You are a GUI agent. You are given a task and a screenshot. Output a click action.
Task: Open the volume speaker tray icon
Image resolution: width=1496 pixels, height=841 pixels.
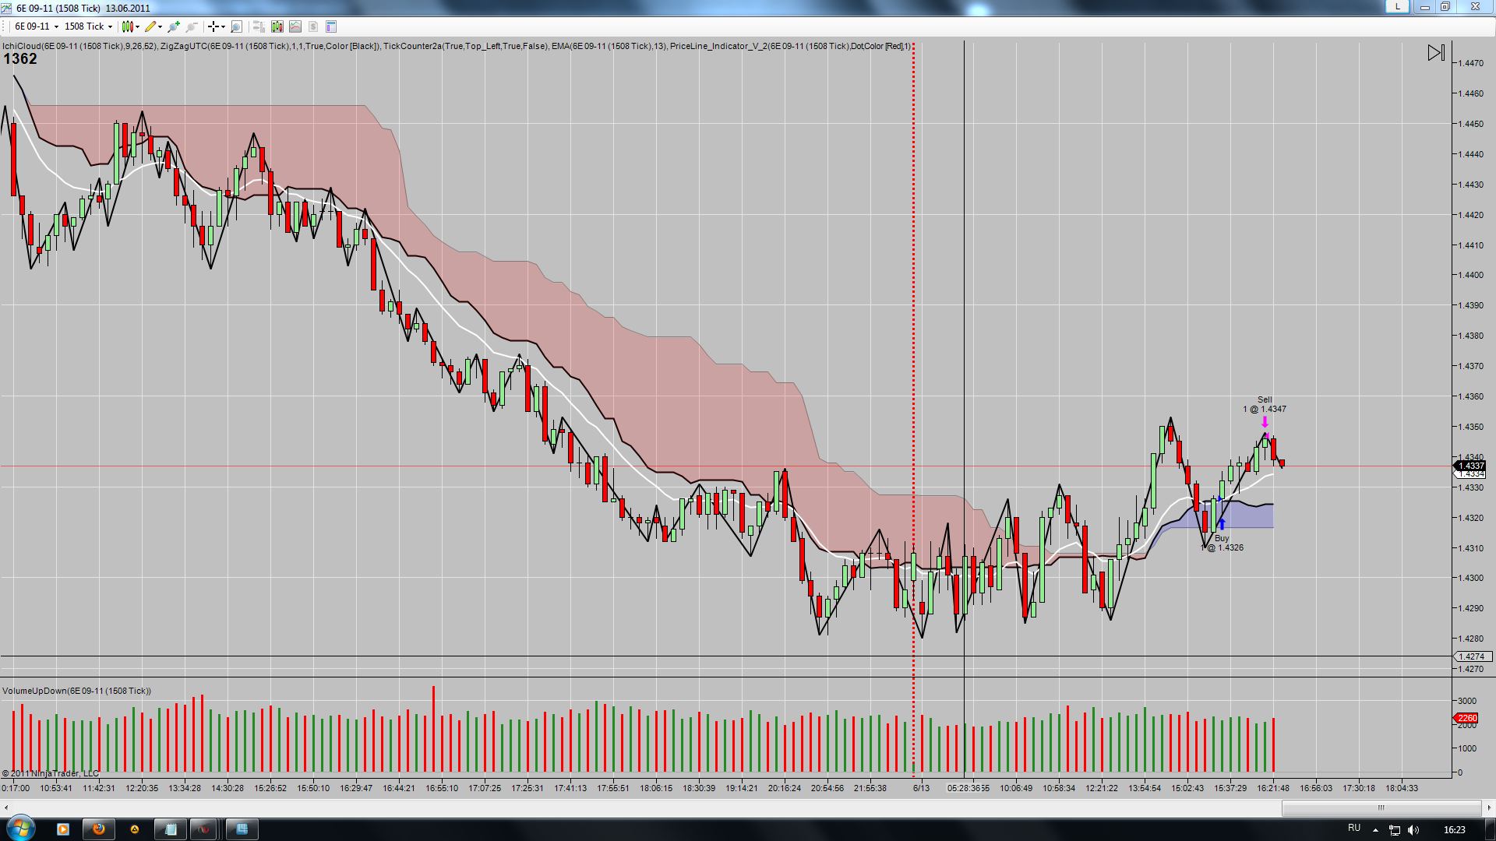coord(1413,830)
